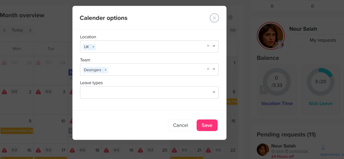Viewport: 344px width, 159px height.
Task: Click the warning icon on Monday 2
Action: click(4, 92)
